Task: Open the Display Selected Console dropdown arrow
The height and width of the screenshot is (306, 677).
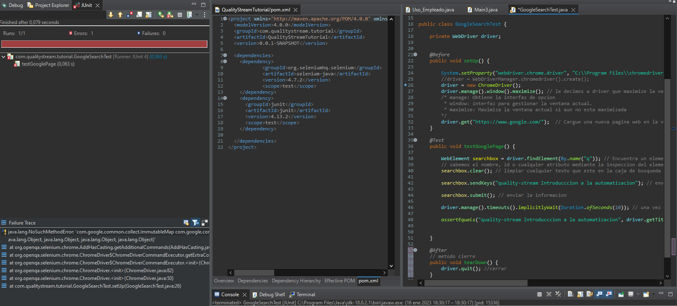Action: (x=638, y=294)
